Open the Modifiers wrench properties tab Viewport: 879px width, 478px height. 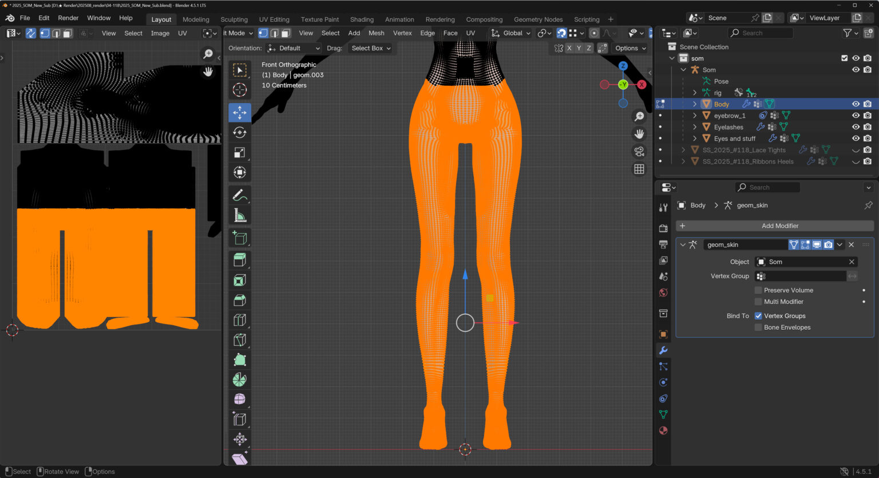[663, 350]
